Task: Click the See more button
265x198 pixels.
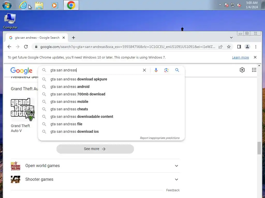Action: 95,149
